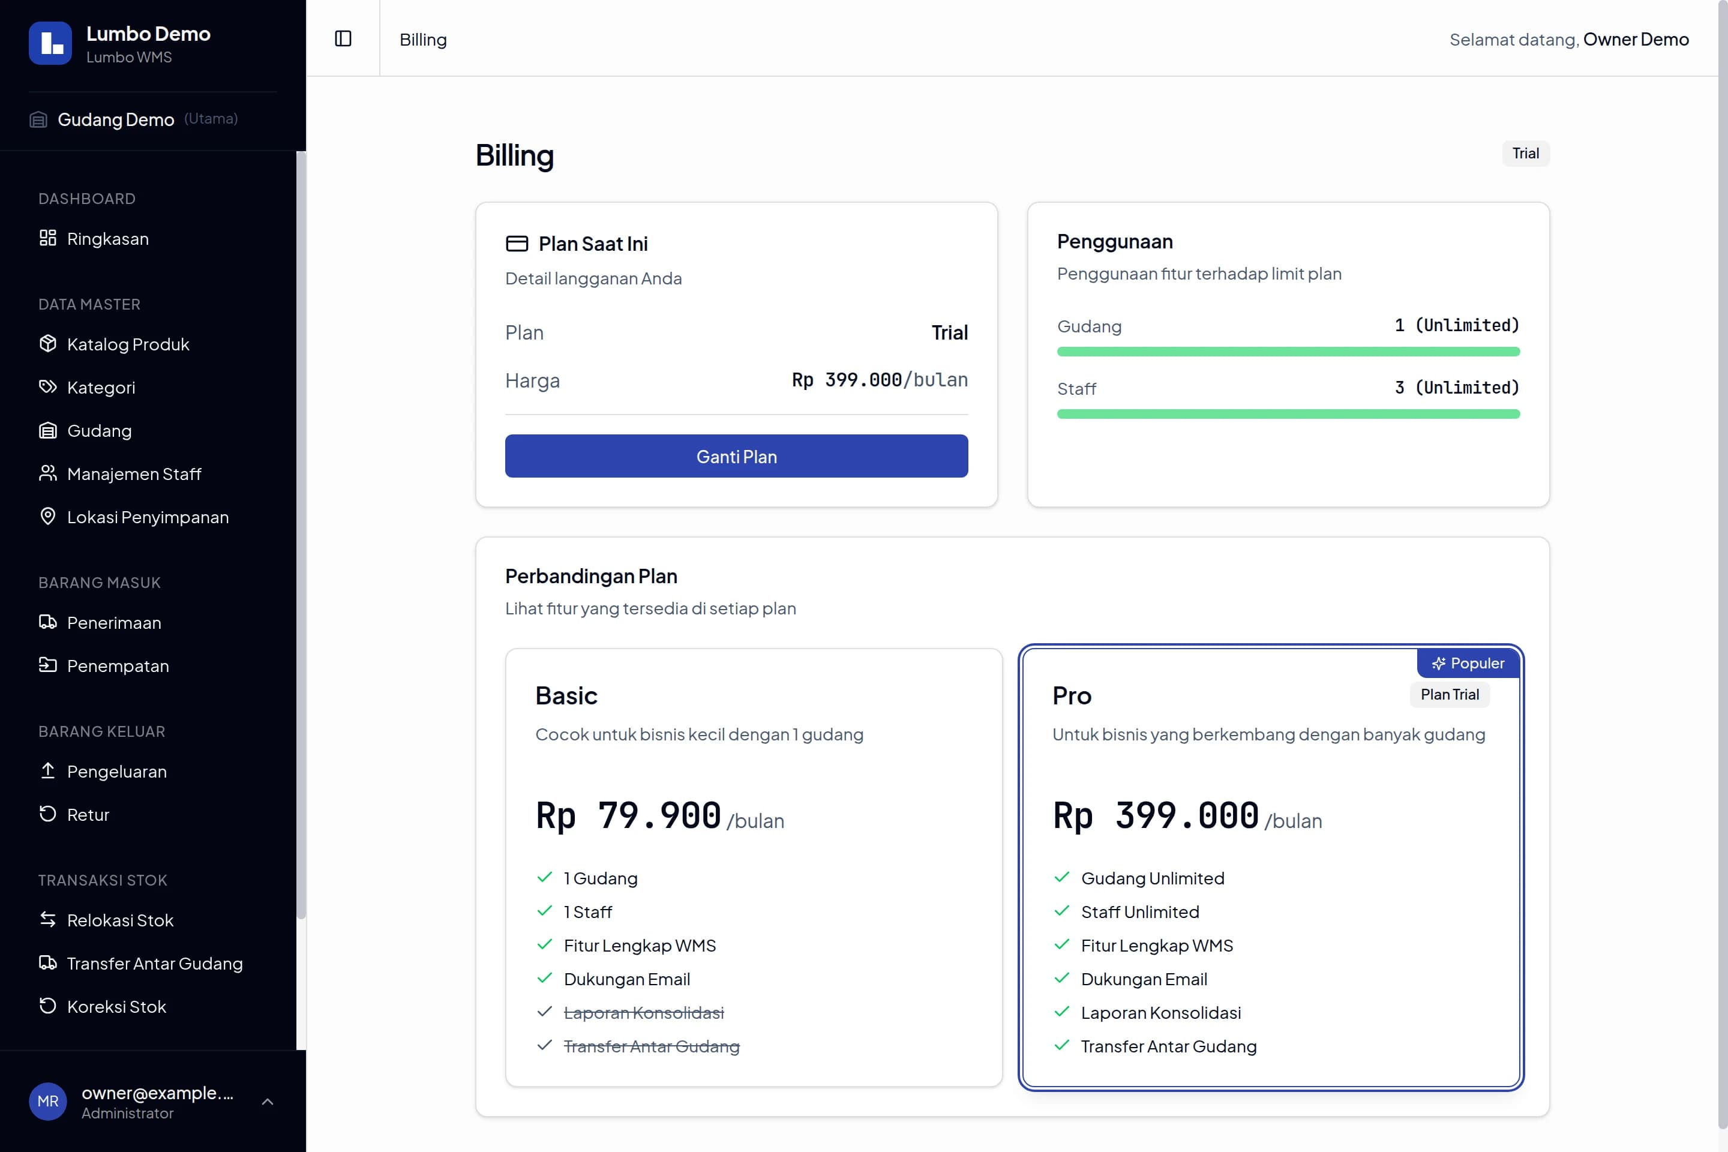1728x1152 pixels.
Task: Click the Populer badge on Pro plan
Action: (x=1468, y=664)
